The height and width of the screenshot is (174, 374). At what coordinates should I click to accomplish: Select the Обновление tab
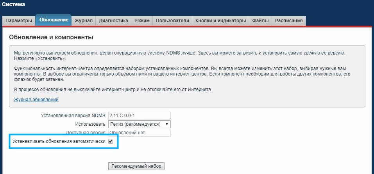54,20
